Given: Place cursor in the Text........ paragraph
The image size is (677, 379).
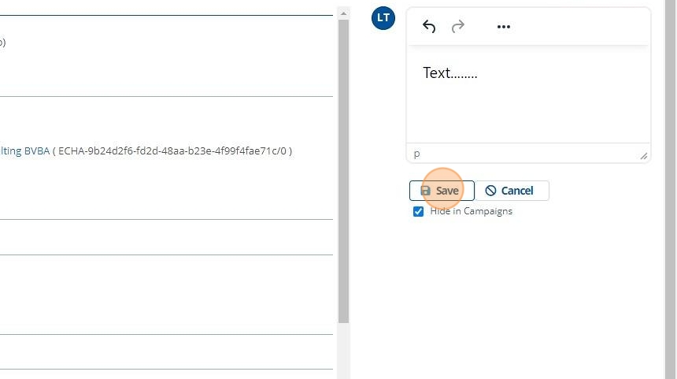Looking at the screenshot, I should coord(449,73).
